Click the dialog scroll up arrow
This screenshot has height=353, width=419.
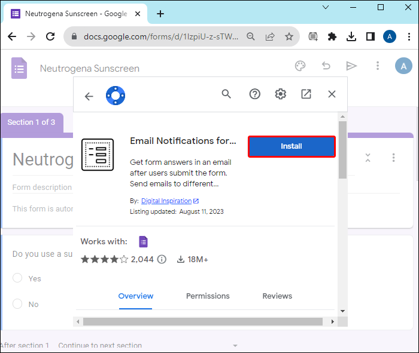[342, 116]
